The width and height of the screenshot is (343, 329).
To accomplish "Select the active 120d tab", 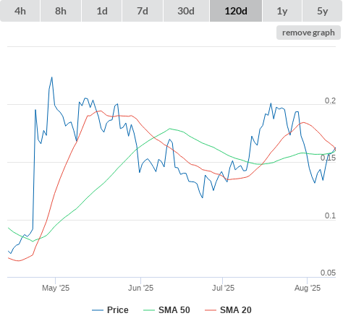I will coord(236,11).
